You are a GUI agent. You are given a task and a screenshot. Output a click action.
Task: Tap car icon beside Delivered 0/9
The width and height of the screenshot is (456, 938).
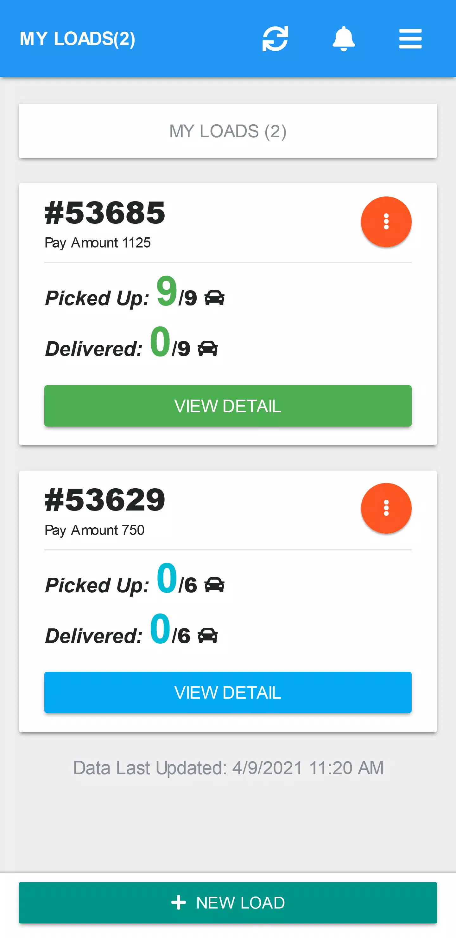click(x=208, y=349)
